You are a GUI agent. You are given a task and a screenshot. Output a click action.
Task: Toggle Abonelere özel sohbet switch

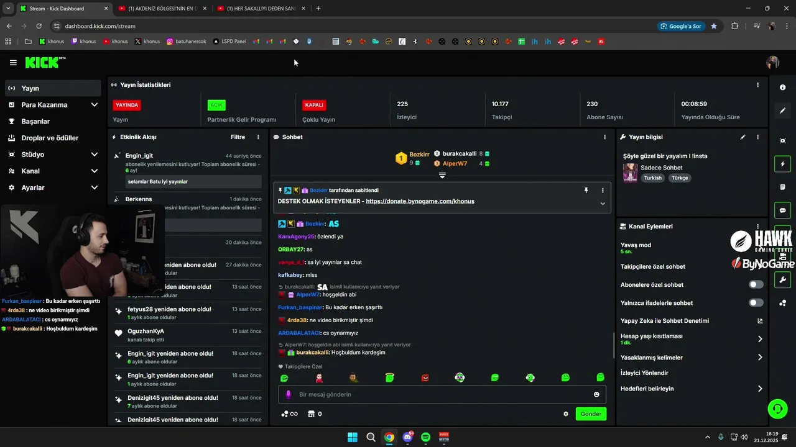(x=756, y=284)
